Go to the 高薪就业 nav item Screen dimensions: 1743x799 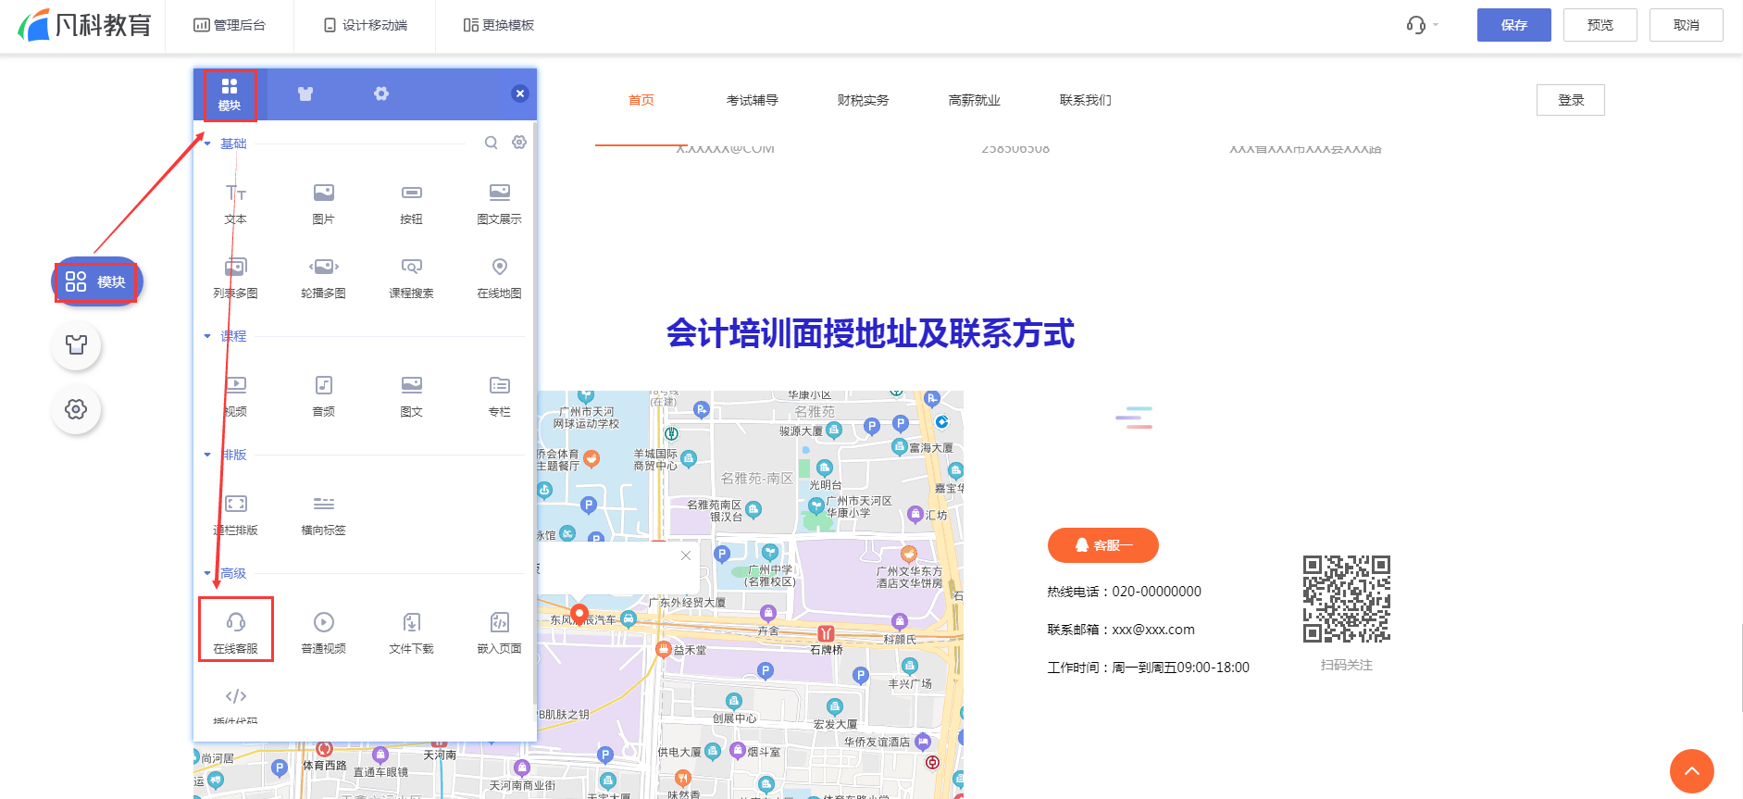[x=975, y=100]
